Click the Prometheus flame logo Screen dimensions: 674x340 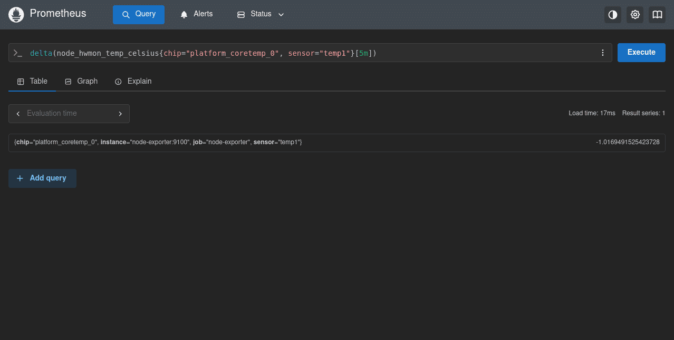click(16, 15)
